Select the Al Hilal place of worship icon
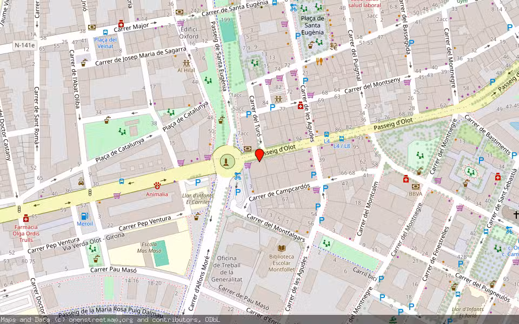519x324 pixels. (x=187, y=63)
